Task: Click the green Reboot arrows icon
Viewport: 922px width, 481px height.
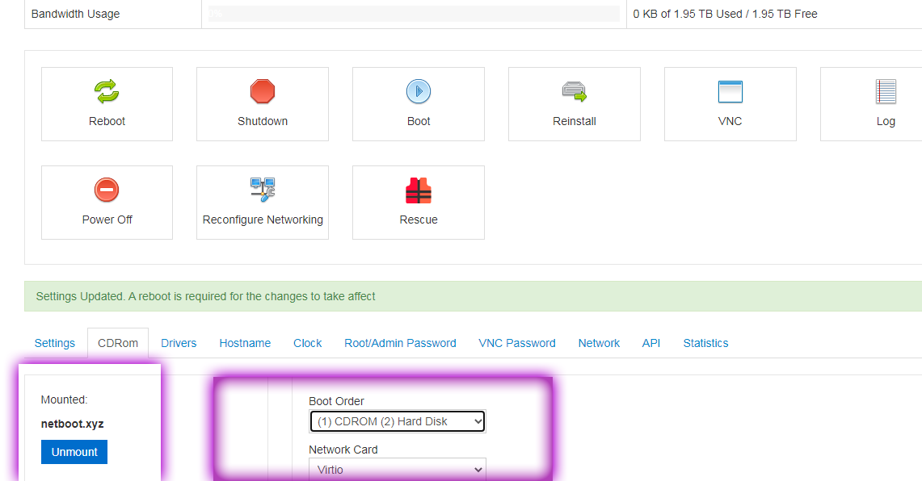Action: [x=107, y=91]
